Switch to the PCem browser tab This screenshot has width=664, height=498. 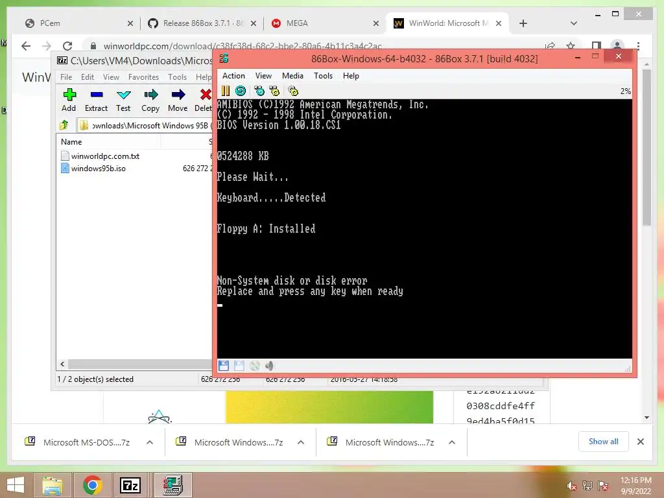point(78,23)
